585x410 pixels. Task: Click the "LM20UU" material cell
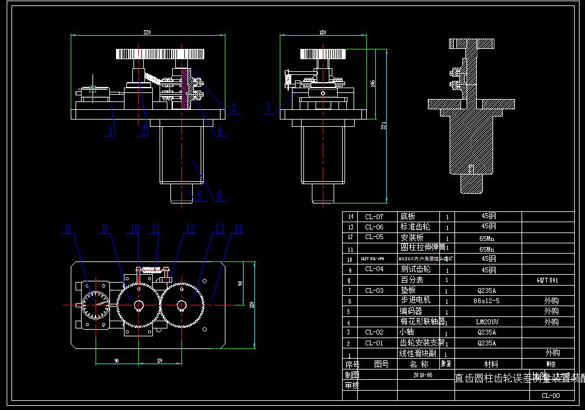(487, 322)
